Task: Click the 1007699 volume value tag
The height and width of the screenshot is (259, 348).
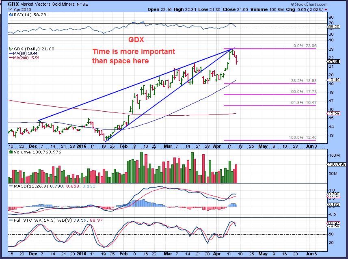Action: (x=337, y=164)
